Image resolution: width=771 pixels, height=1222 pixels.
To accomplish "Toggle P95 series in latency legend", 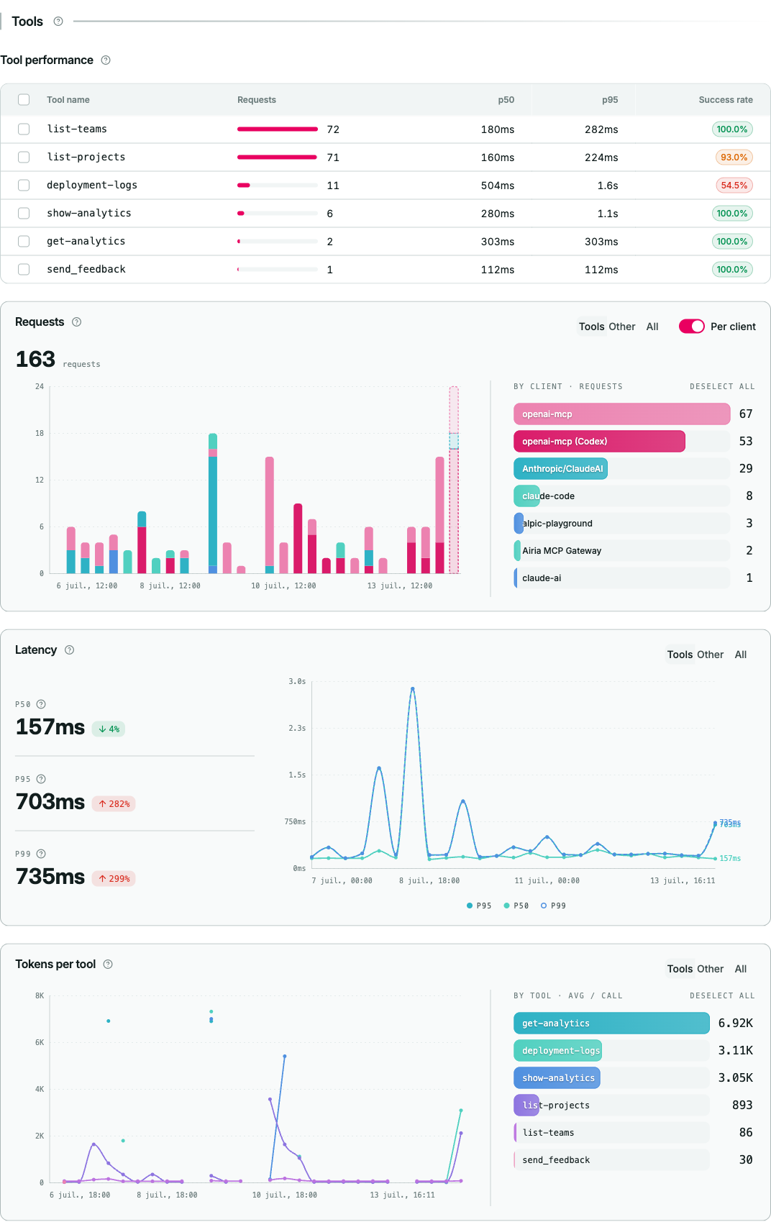I will (x=479, y=906).
